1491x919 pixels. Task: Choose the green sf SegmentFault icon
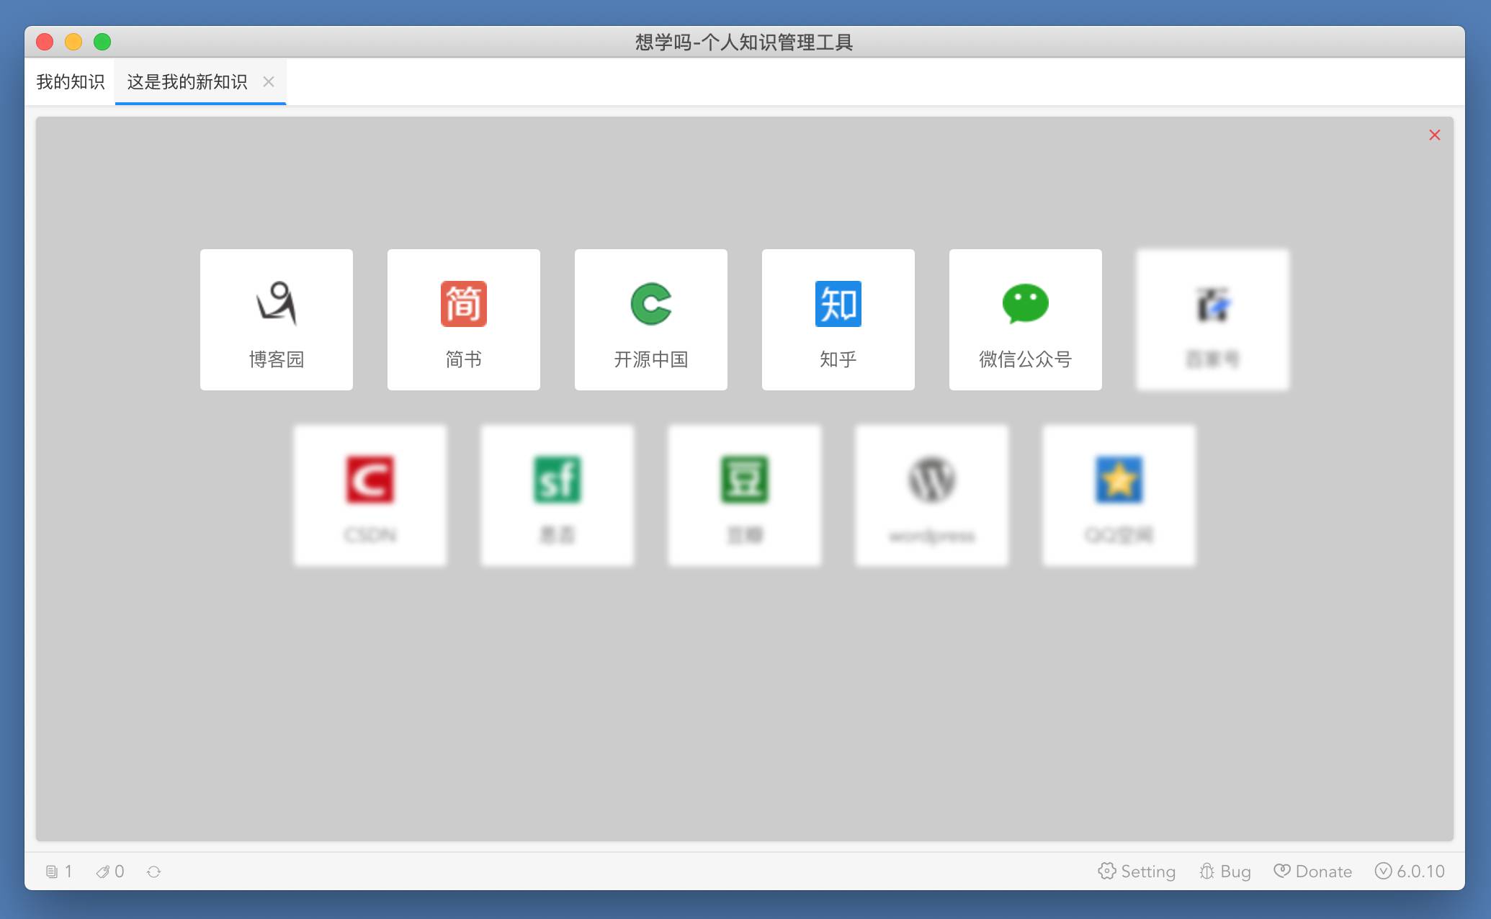click(557, 480)
